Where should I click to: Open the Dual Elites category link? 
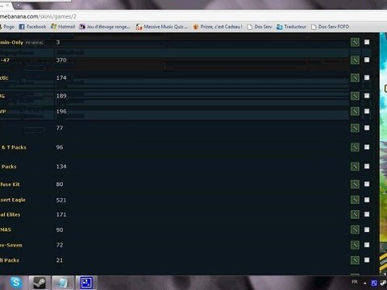pos(10,214)
